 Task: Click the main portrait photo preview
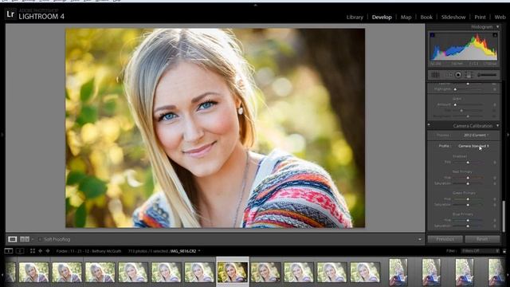215,128
